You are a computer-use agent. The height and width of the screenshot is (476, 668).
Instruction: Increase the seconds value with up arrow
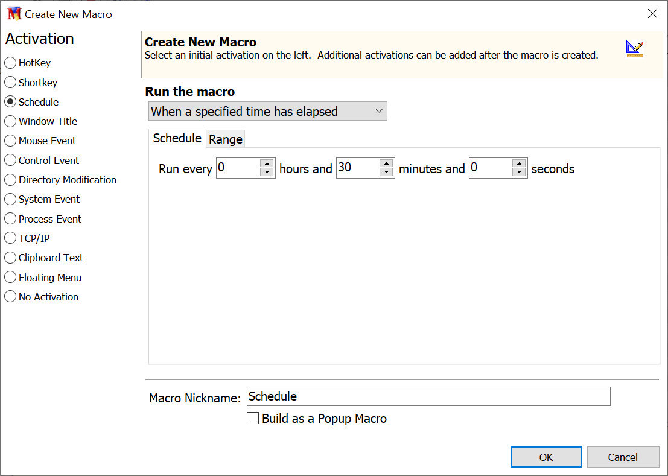(x=519, y=163)
